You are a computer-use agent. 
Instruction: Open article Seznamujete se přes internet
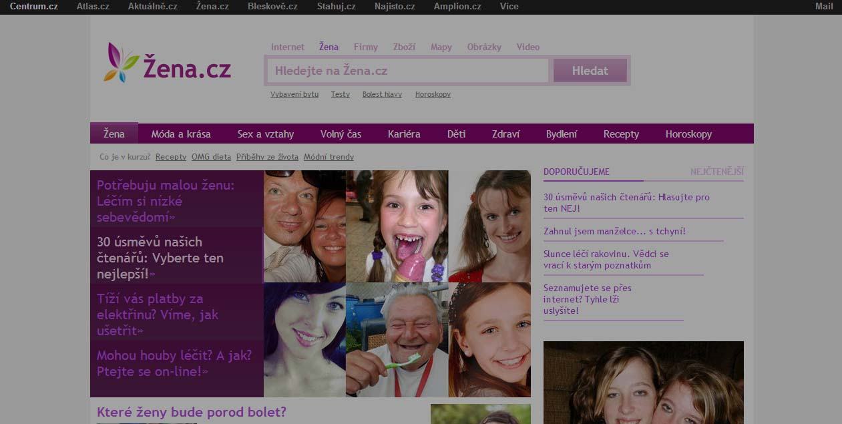point(588,299)
